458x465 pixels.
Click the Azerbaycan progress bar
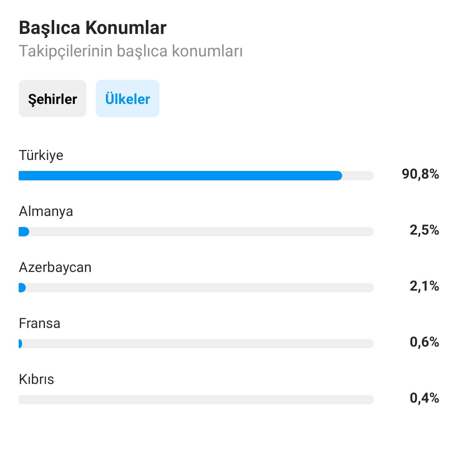pyautogui.click(x=196, y=288)
